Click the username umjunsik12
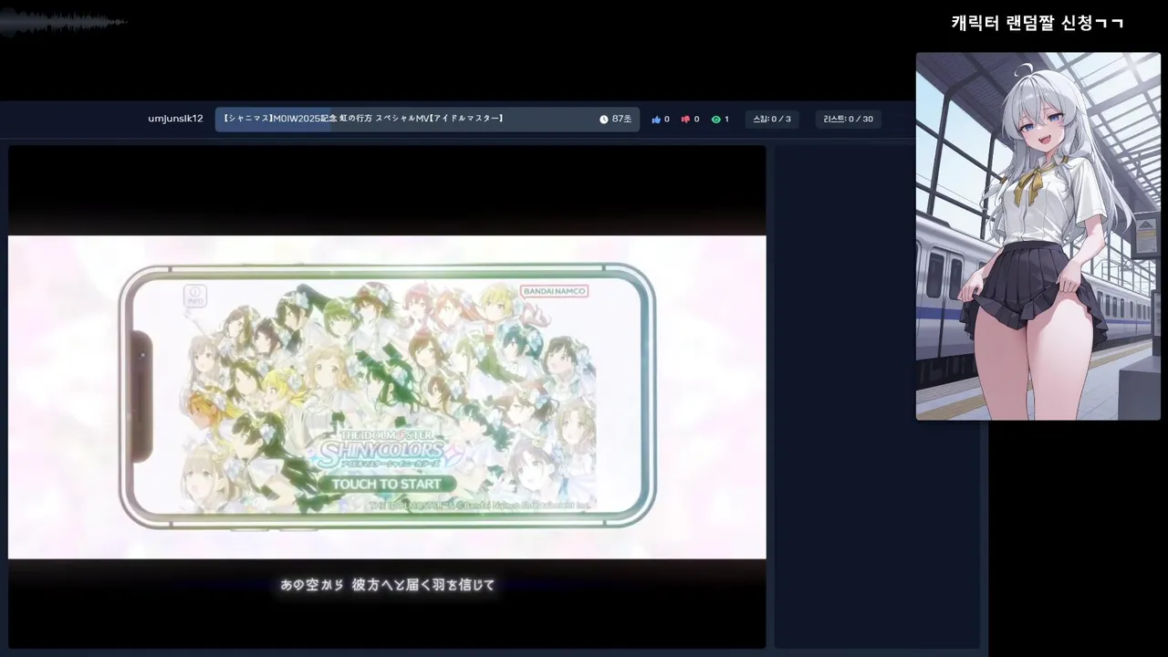This screenshot has height=657, width=1168. (175, 119)
